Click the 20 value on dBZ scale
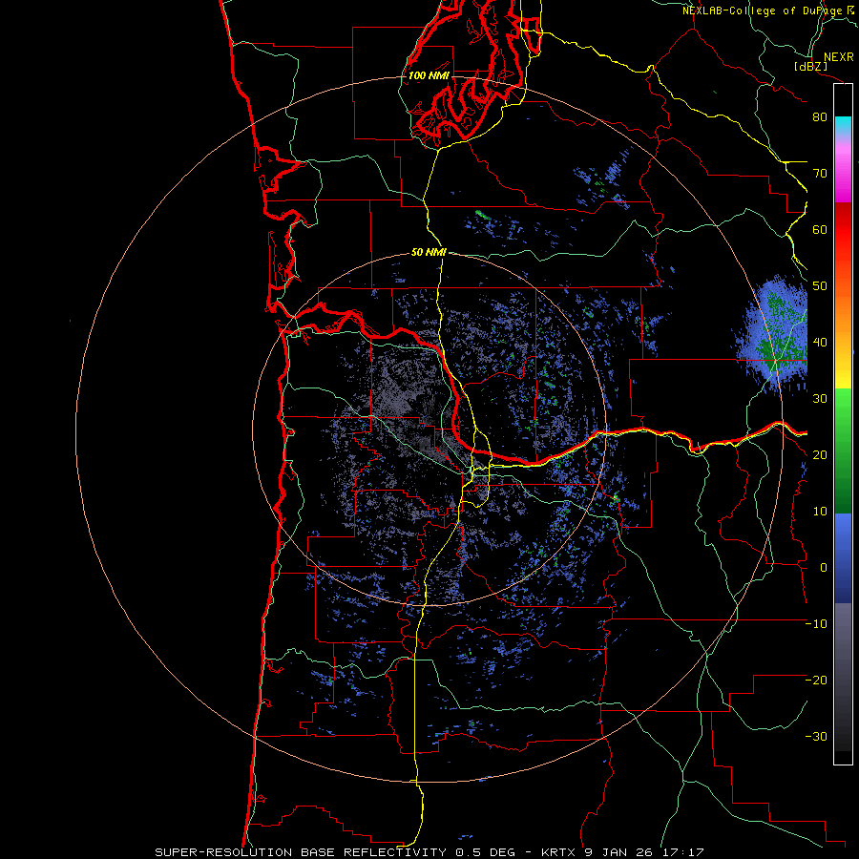 (x=820, y=455)
